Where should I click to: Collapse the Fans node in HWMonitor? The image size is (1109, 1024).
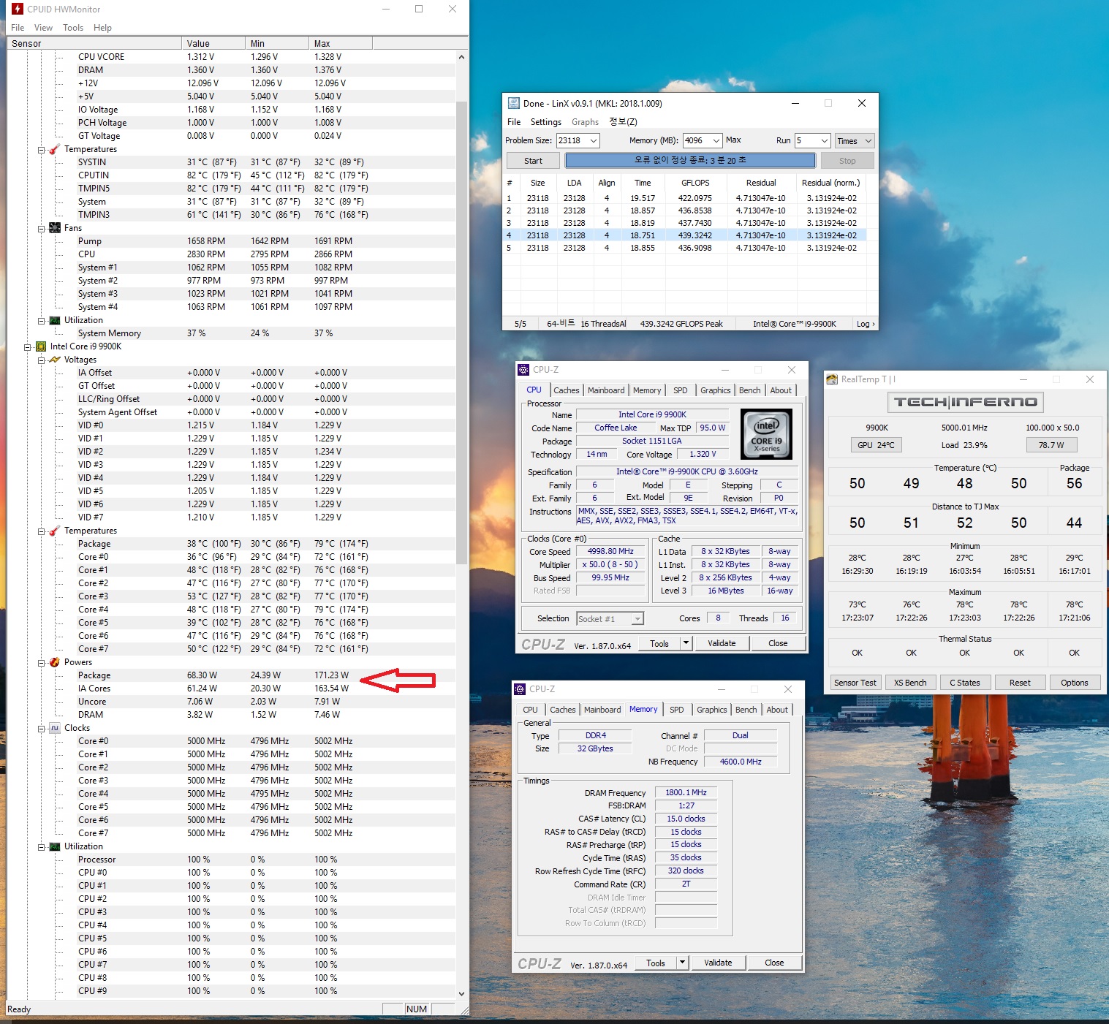point(42,229)
